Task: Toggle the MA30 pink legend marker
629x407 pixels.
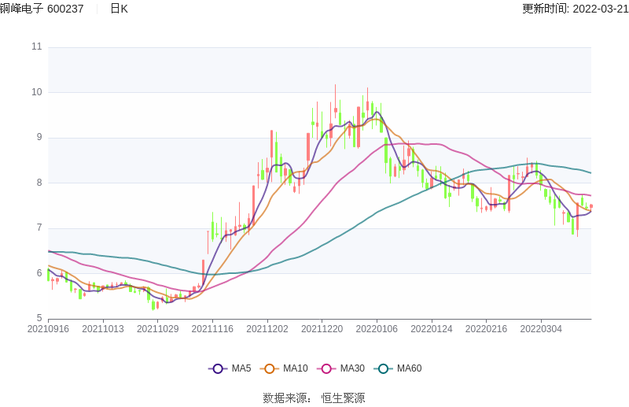Action: 326,368
